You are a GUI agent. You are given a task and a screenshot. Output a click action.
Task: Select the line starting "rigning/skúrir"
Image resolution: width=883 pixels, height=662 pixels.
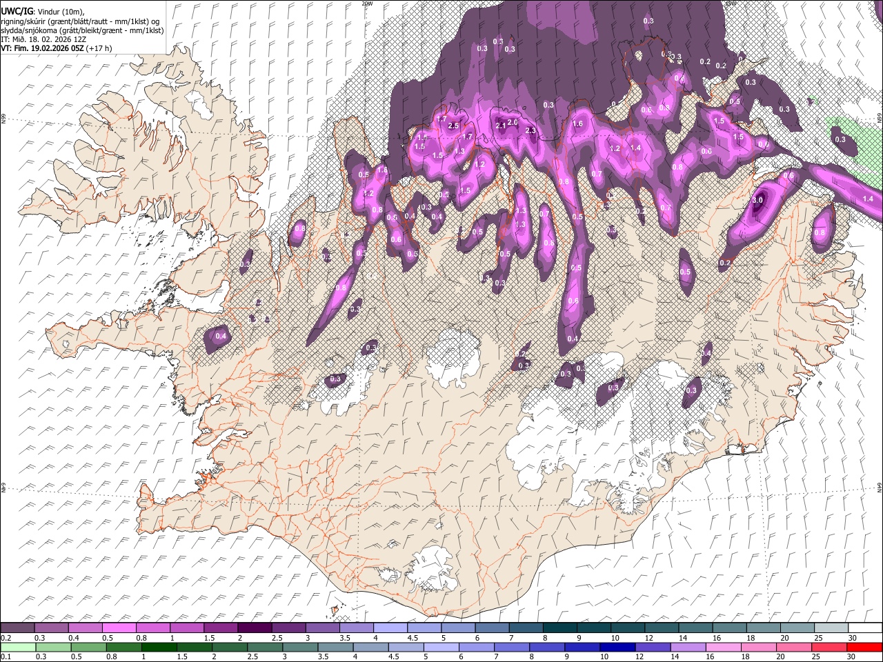[81, 21]
